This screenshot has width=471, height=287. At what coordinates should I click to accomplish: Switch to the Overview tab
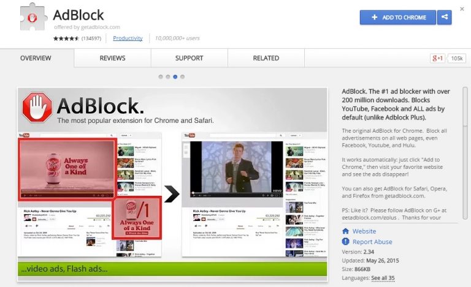(36, 58)
